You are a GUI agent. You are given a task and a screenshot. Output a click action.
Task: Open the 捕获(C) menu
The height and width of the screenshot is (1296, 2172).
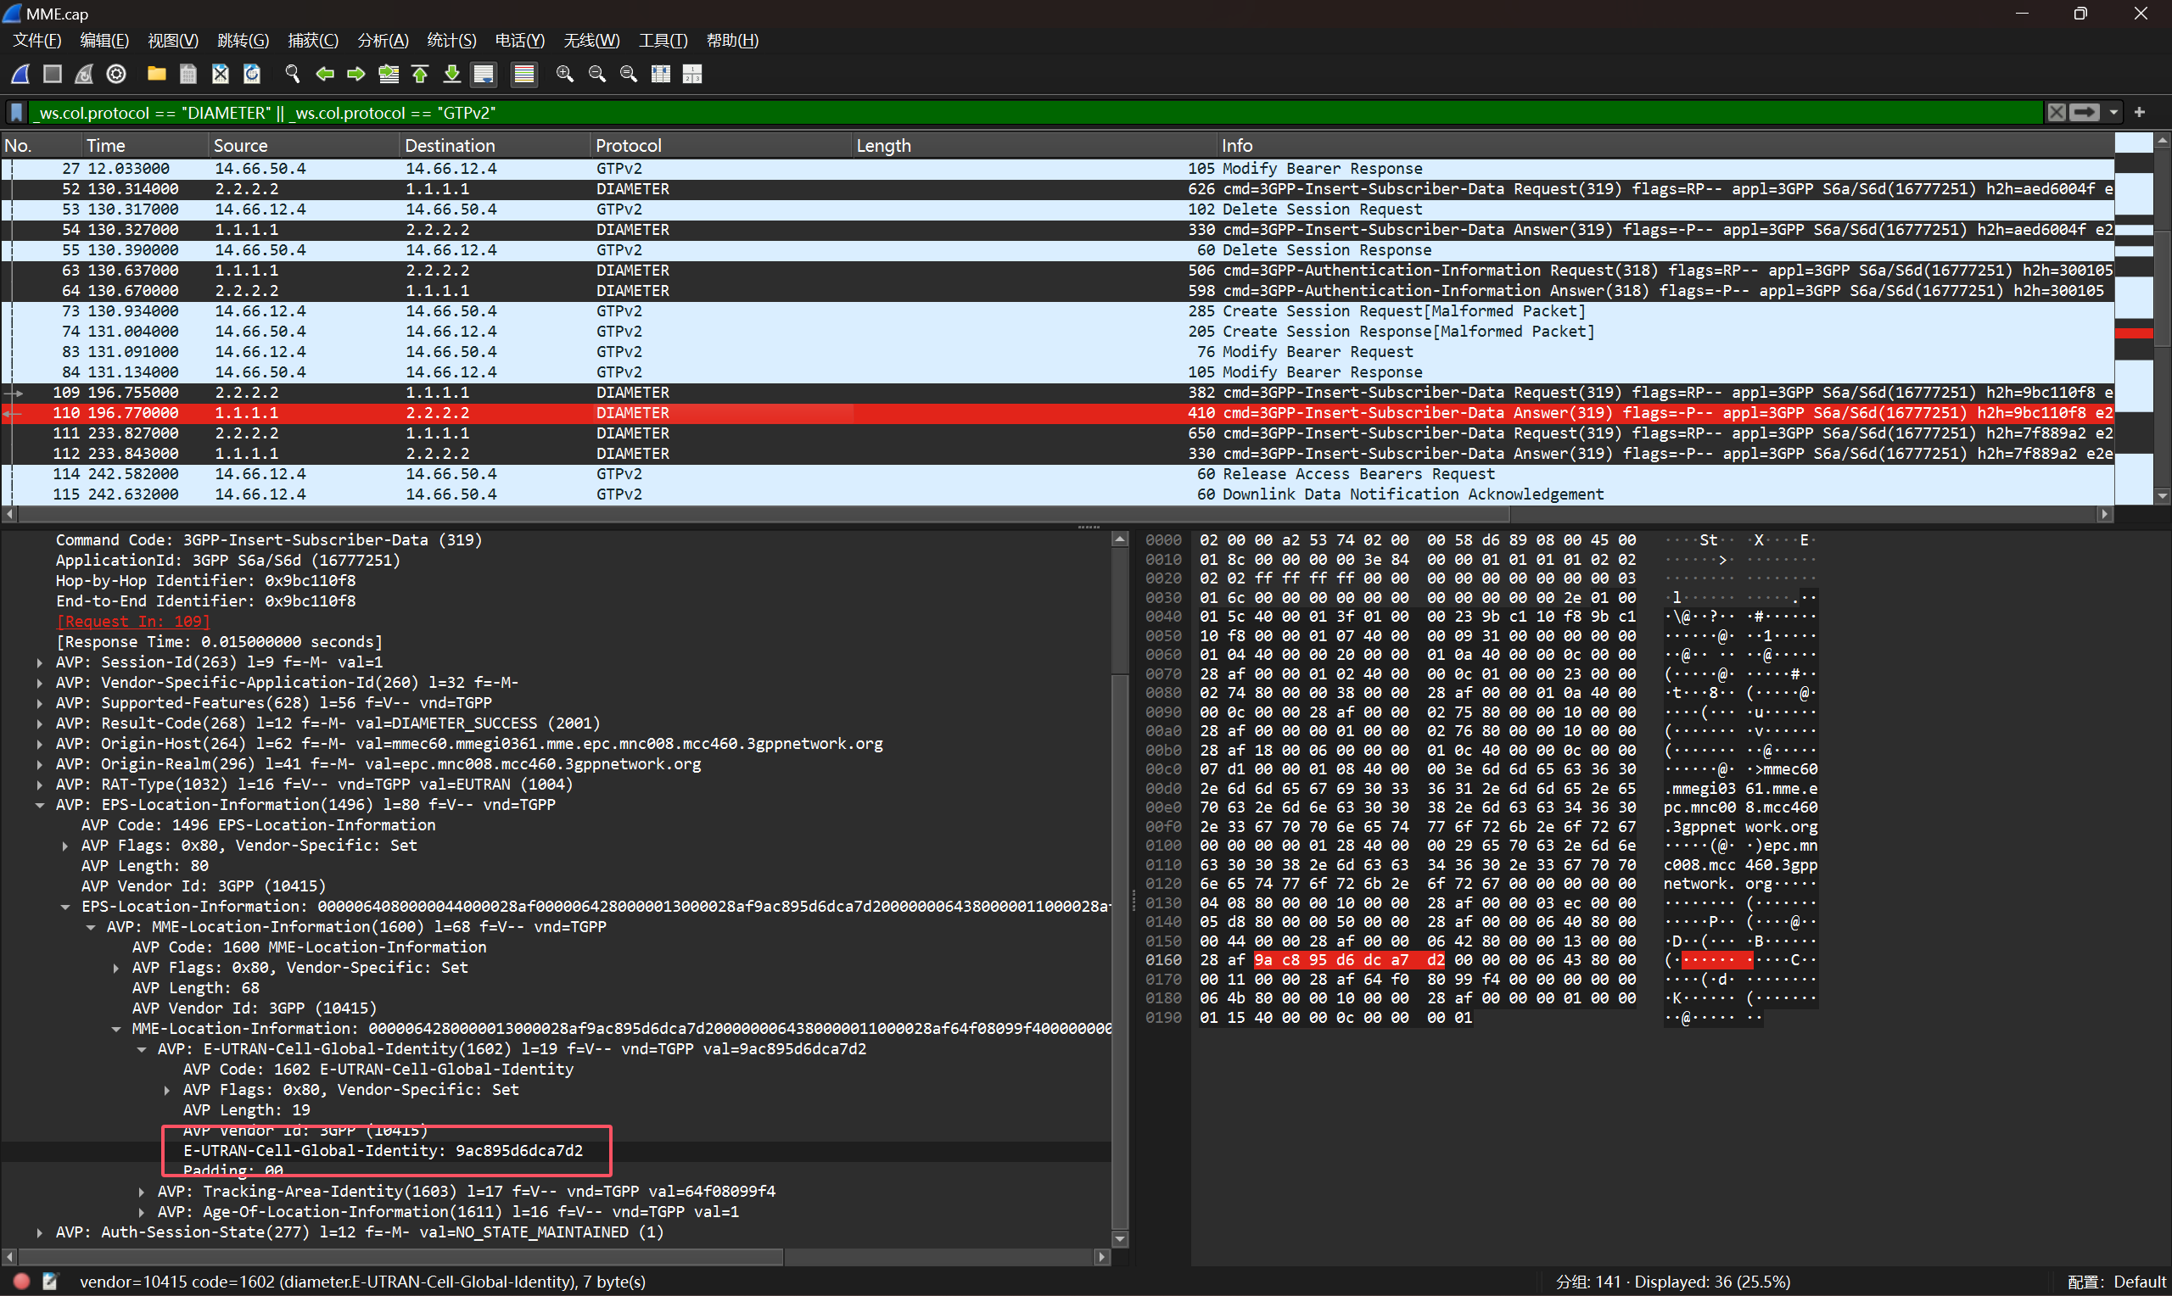pos(313,40)
